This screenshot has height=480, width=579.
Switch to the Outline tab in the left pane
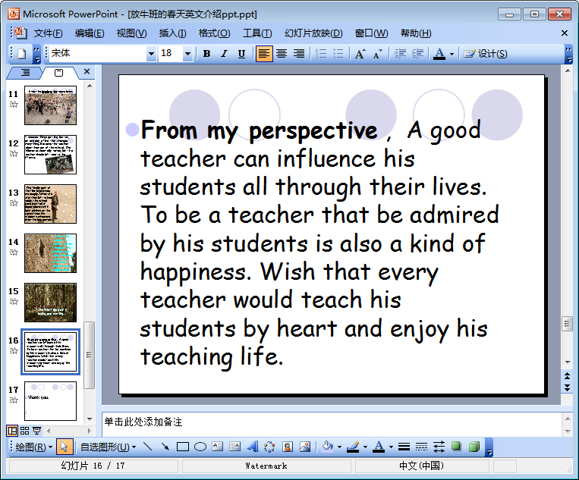tap(25, 72)
